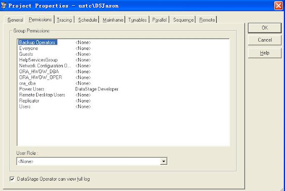Confirm changes with the OK button
285x191 pixels.
(265, 28)
